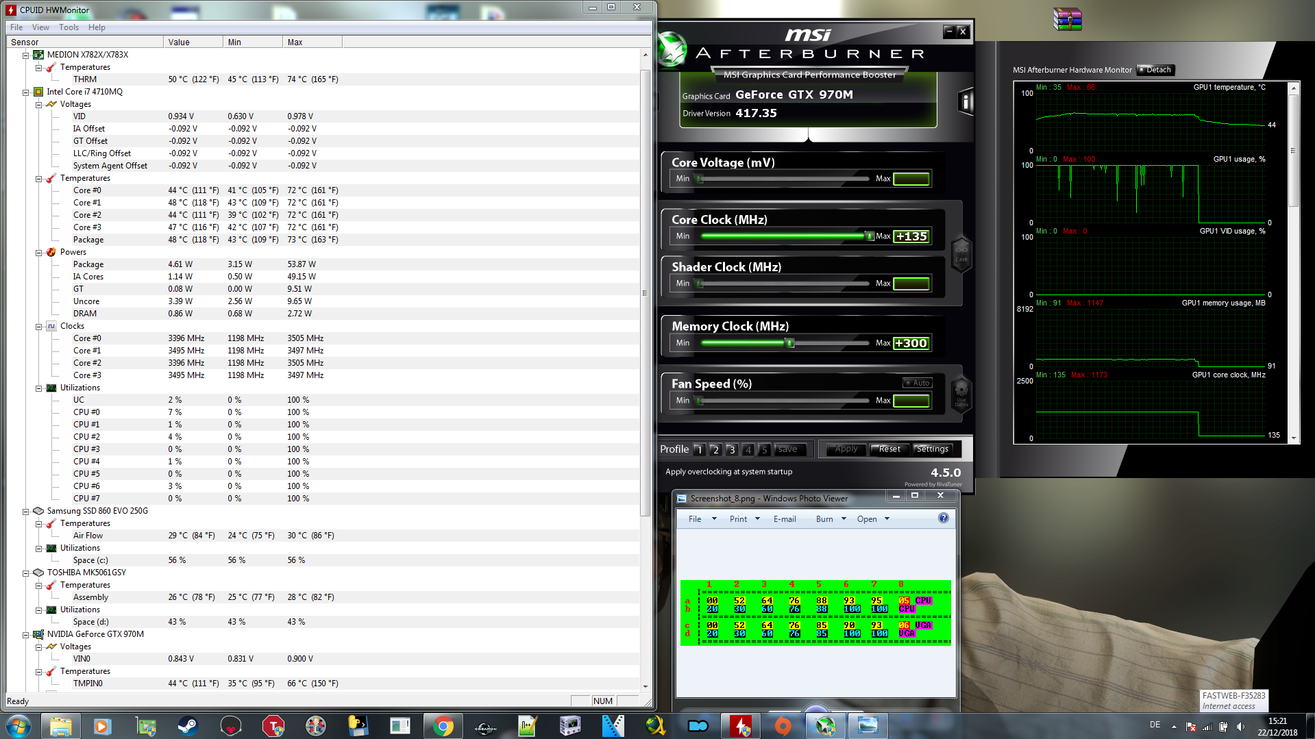Open Notepad++ from the taskbar

click(528, 726)
